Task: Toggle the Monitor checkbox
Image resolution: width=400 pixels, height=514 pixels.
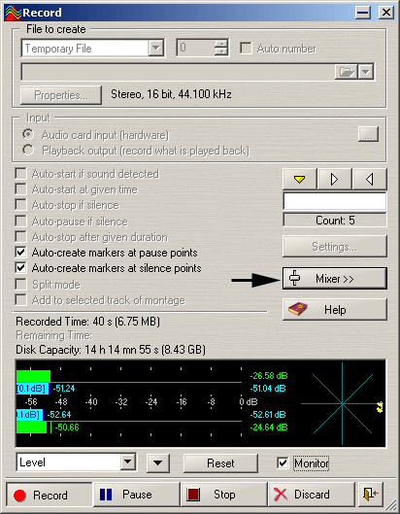Action: 283,463
